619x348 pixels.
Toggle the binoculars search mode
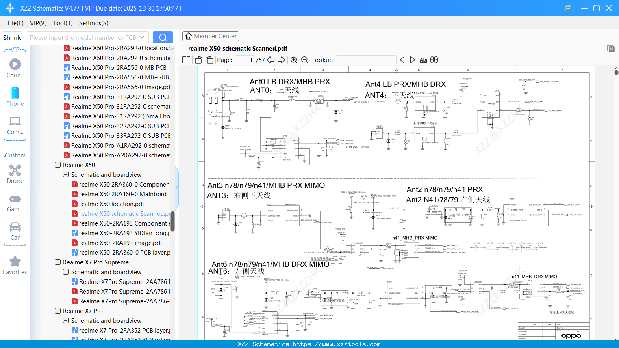tap(434, 60)
